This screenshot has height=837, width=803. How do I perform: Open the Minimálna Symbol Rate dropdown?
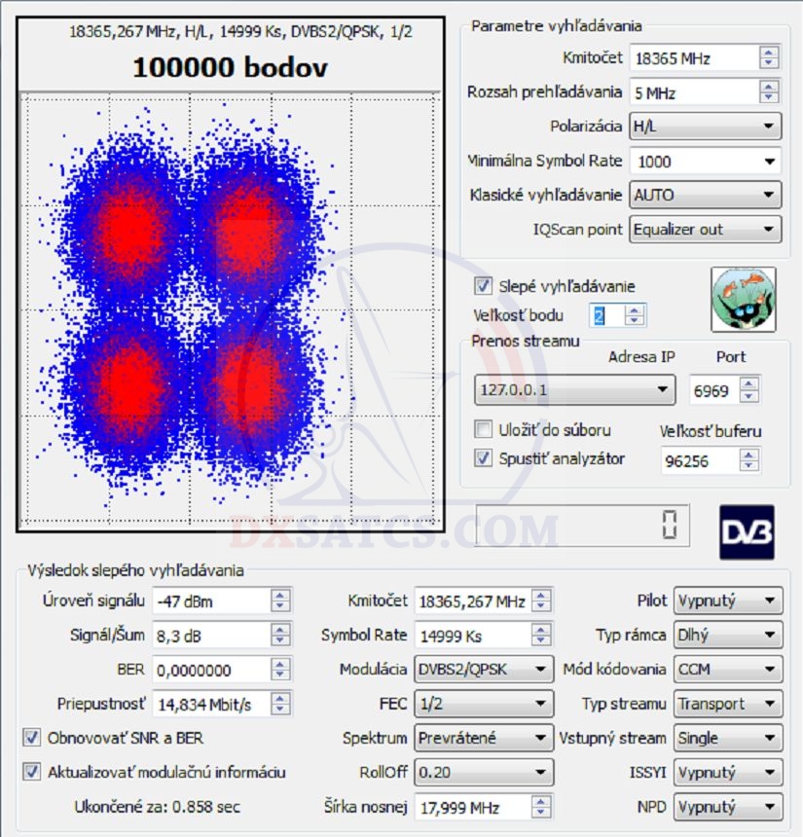click(x=705, y=162)
